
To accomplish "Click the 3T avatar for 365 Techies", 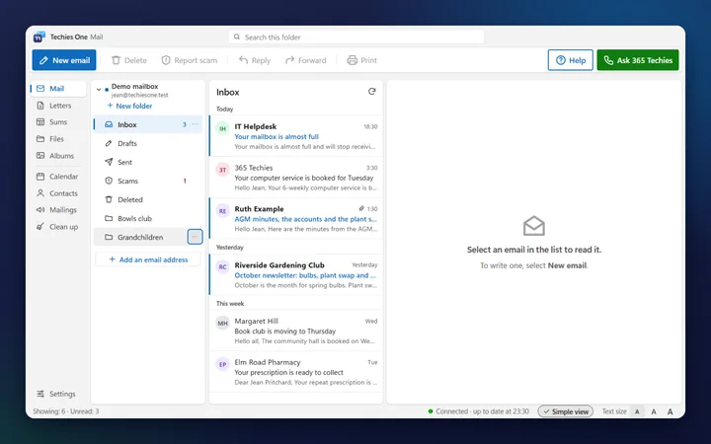I will coord(222,170).
